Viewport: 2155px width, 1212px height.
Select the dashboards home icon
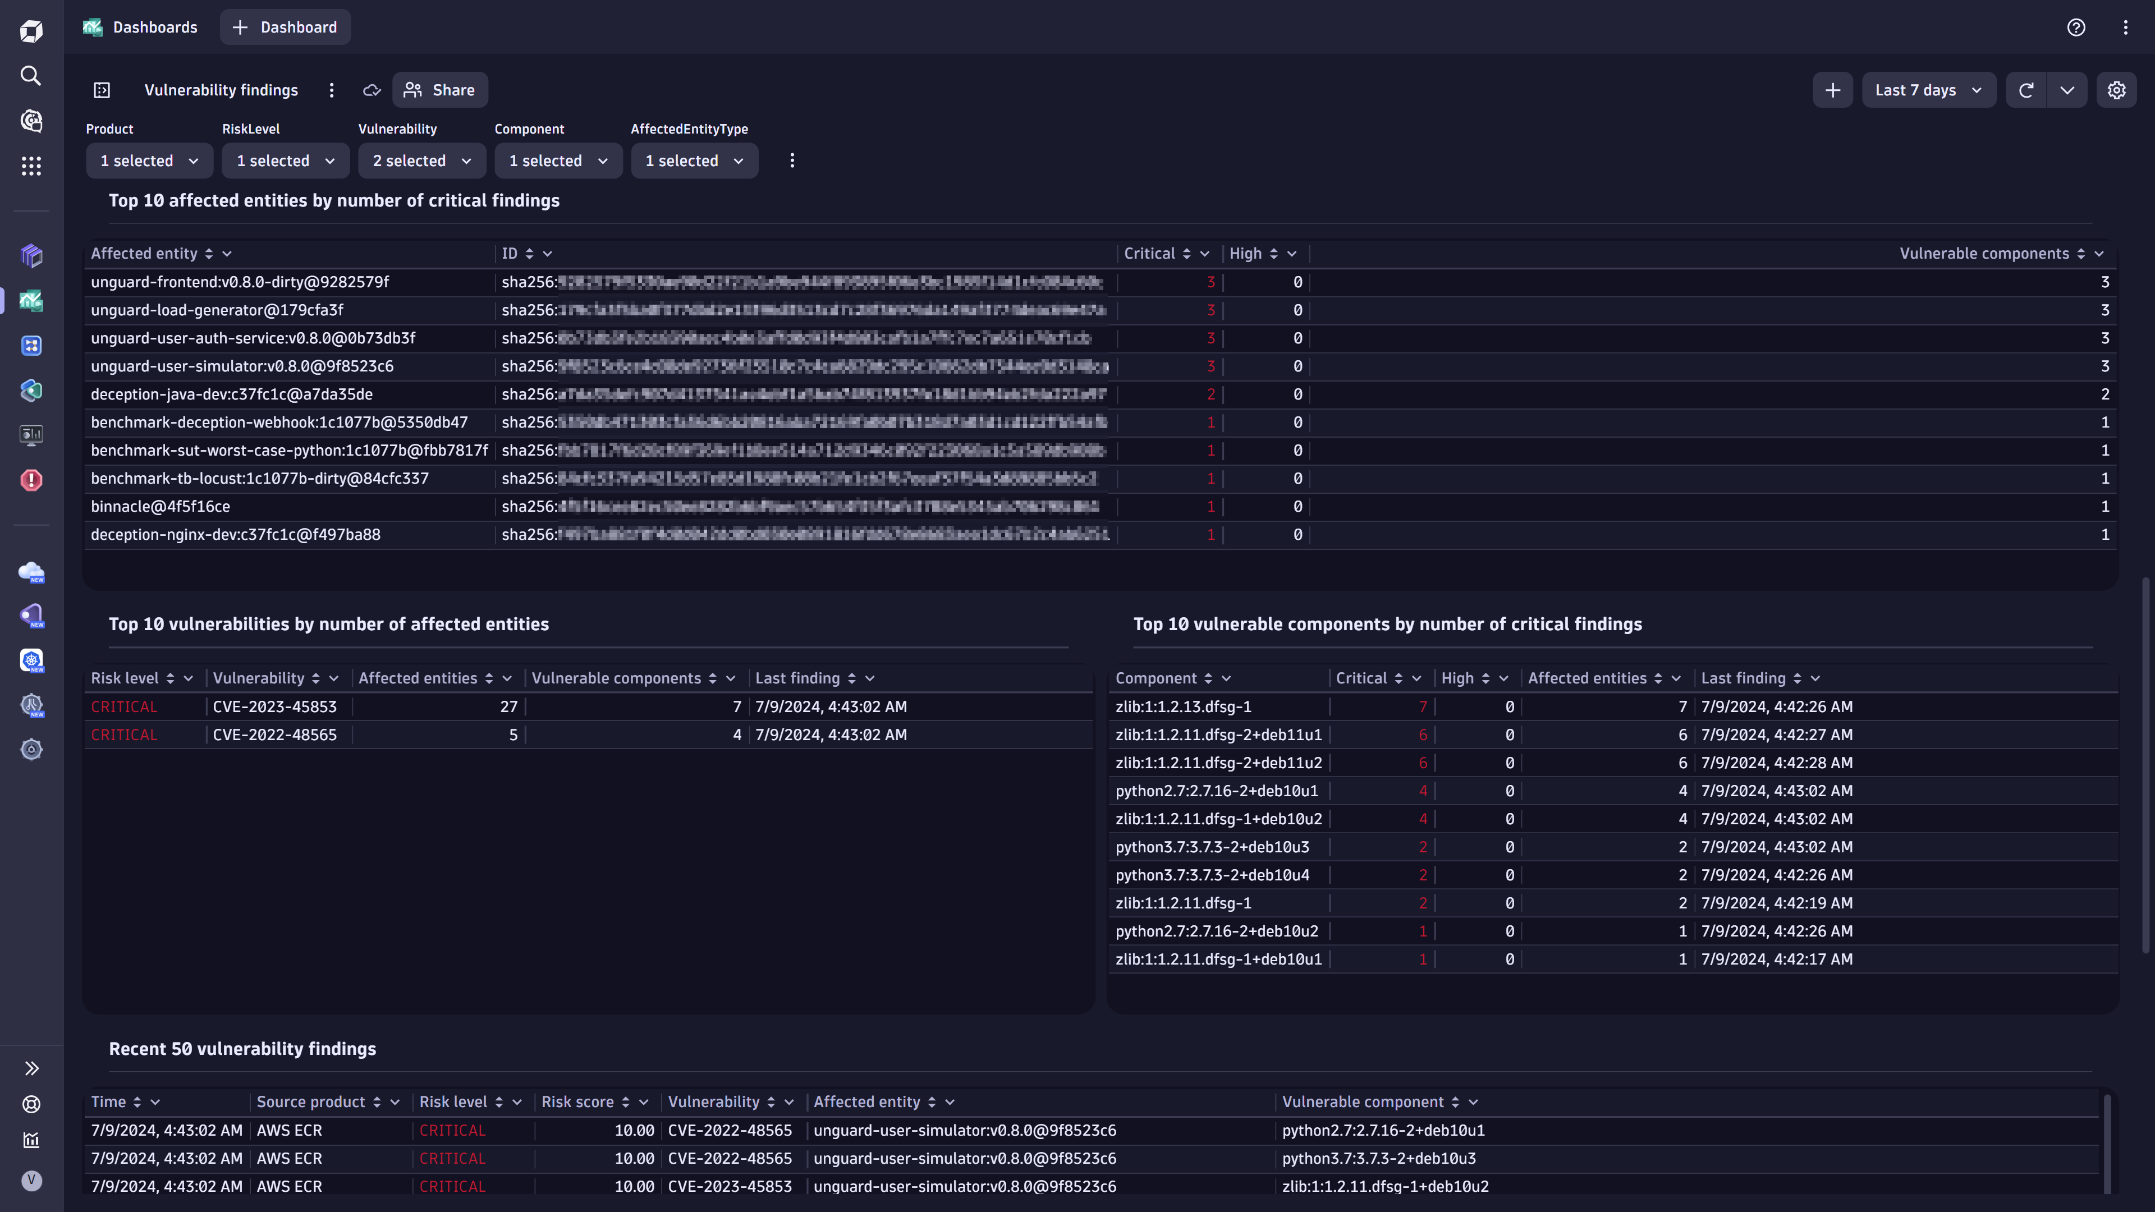tap(92, 26)
